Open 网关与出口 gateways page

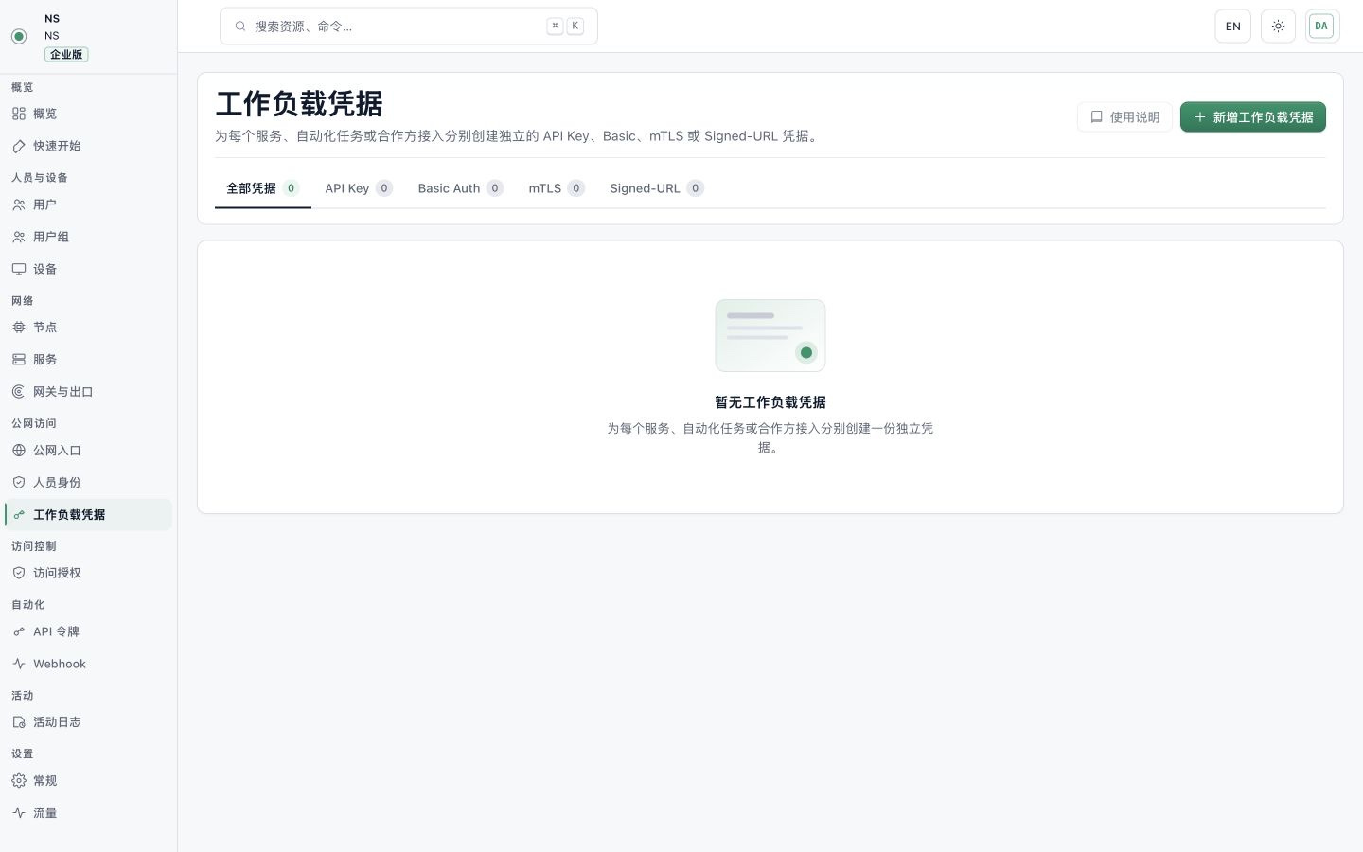pyautogui.click(x=88, y=392)
